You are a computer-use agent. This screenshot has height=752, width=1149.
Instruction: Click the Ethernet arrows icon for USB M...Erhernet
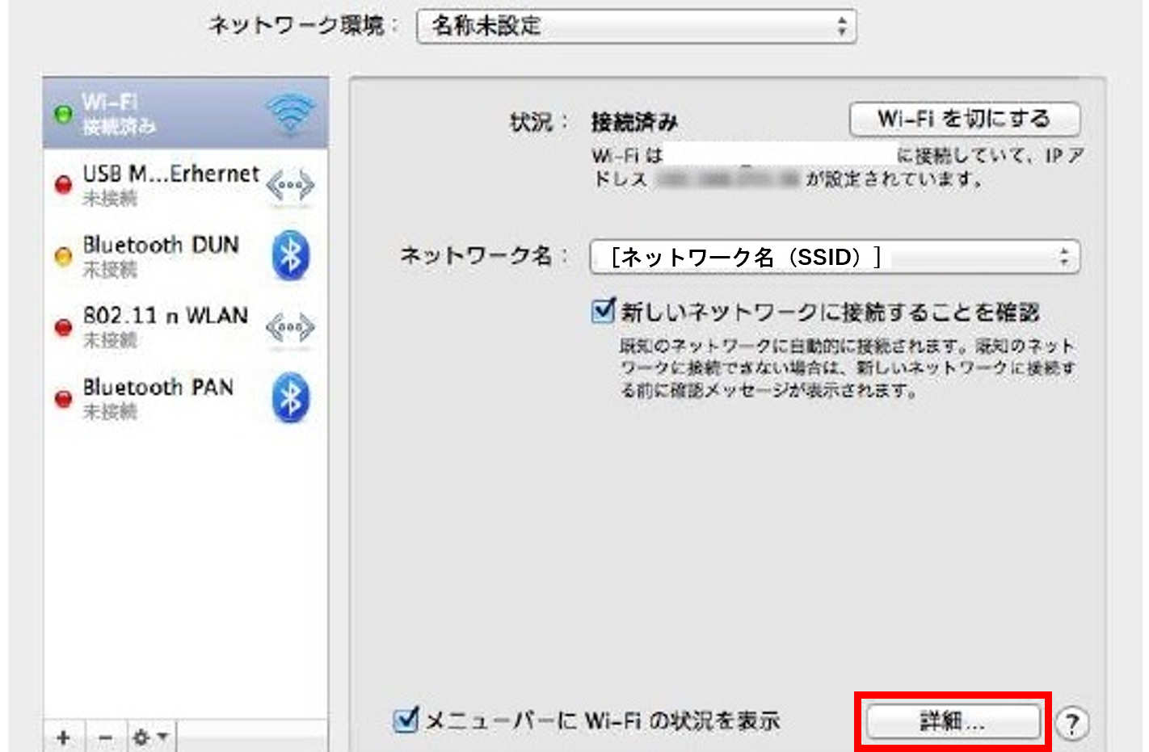pyautogui.click(x=290, y=186)
